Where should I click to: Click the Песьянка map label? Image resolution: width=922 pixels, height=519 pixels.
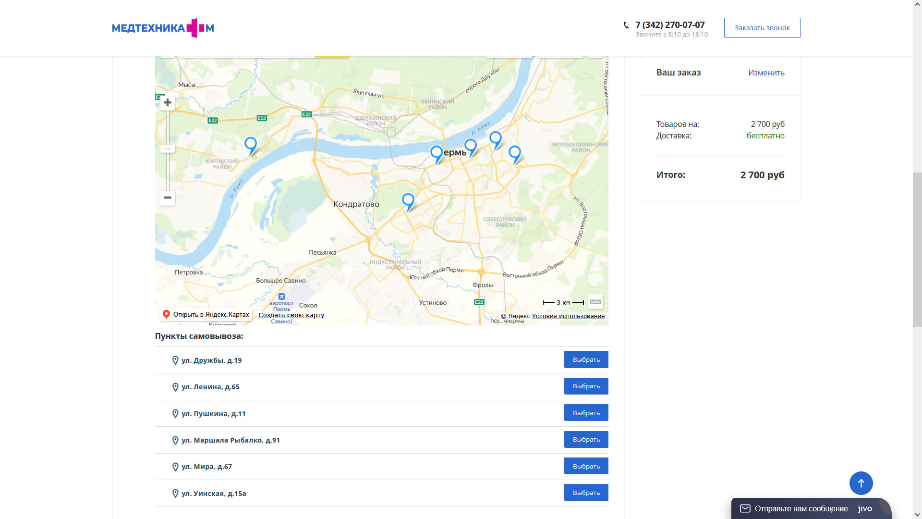point(322,252)
